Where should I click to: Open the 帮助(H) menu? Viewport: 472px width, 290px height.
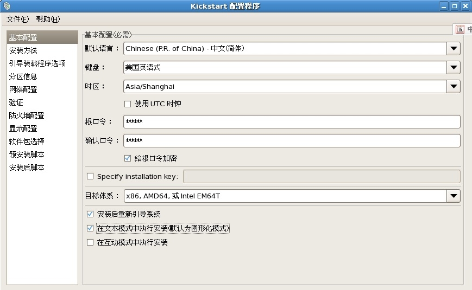tap(48, 19)
